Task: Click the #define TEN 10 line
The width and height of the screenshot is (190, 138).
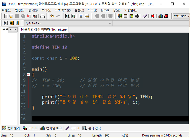Action: (50, 47)
